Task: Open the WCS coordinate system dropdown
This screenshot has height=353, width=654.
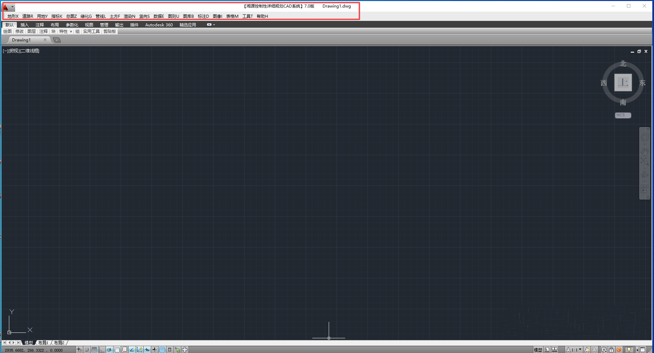Action: 623,115
